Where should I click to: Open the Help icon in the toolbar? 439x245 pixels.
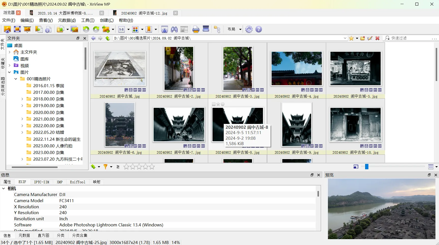pos(259,29)
